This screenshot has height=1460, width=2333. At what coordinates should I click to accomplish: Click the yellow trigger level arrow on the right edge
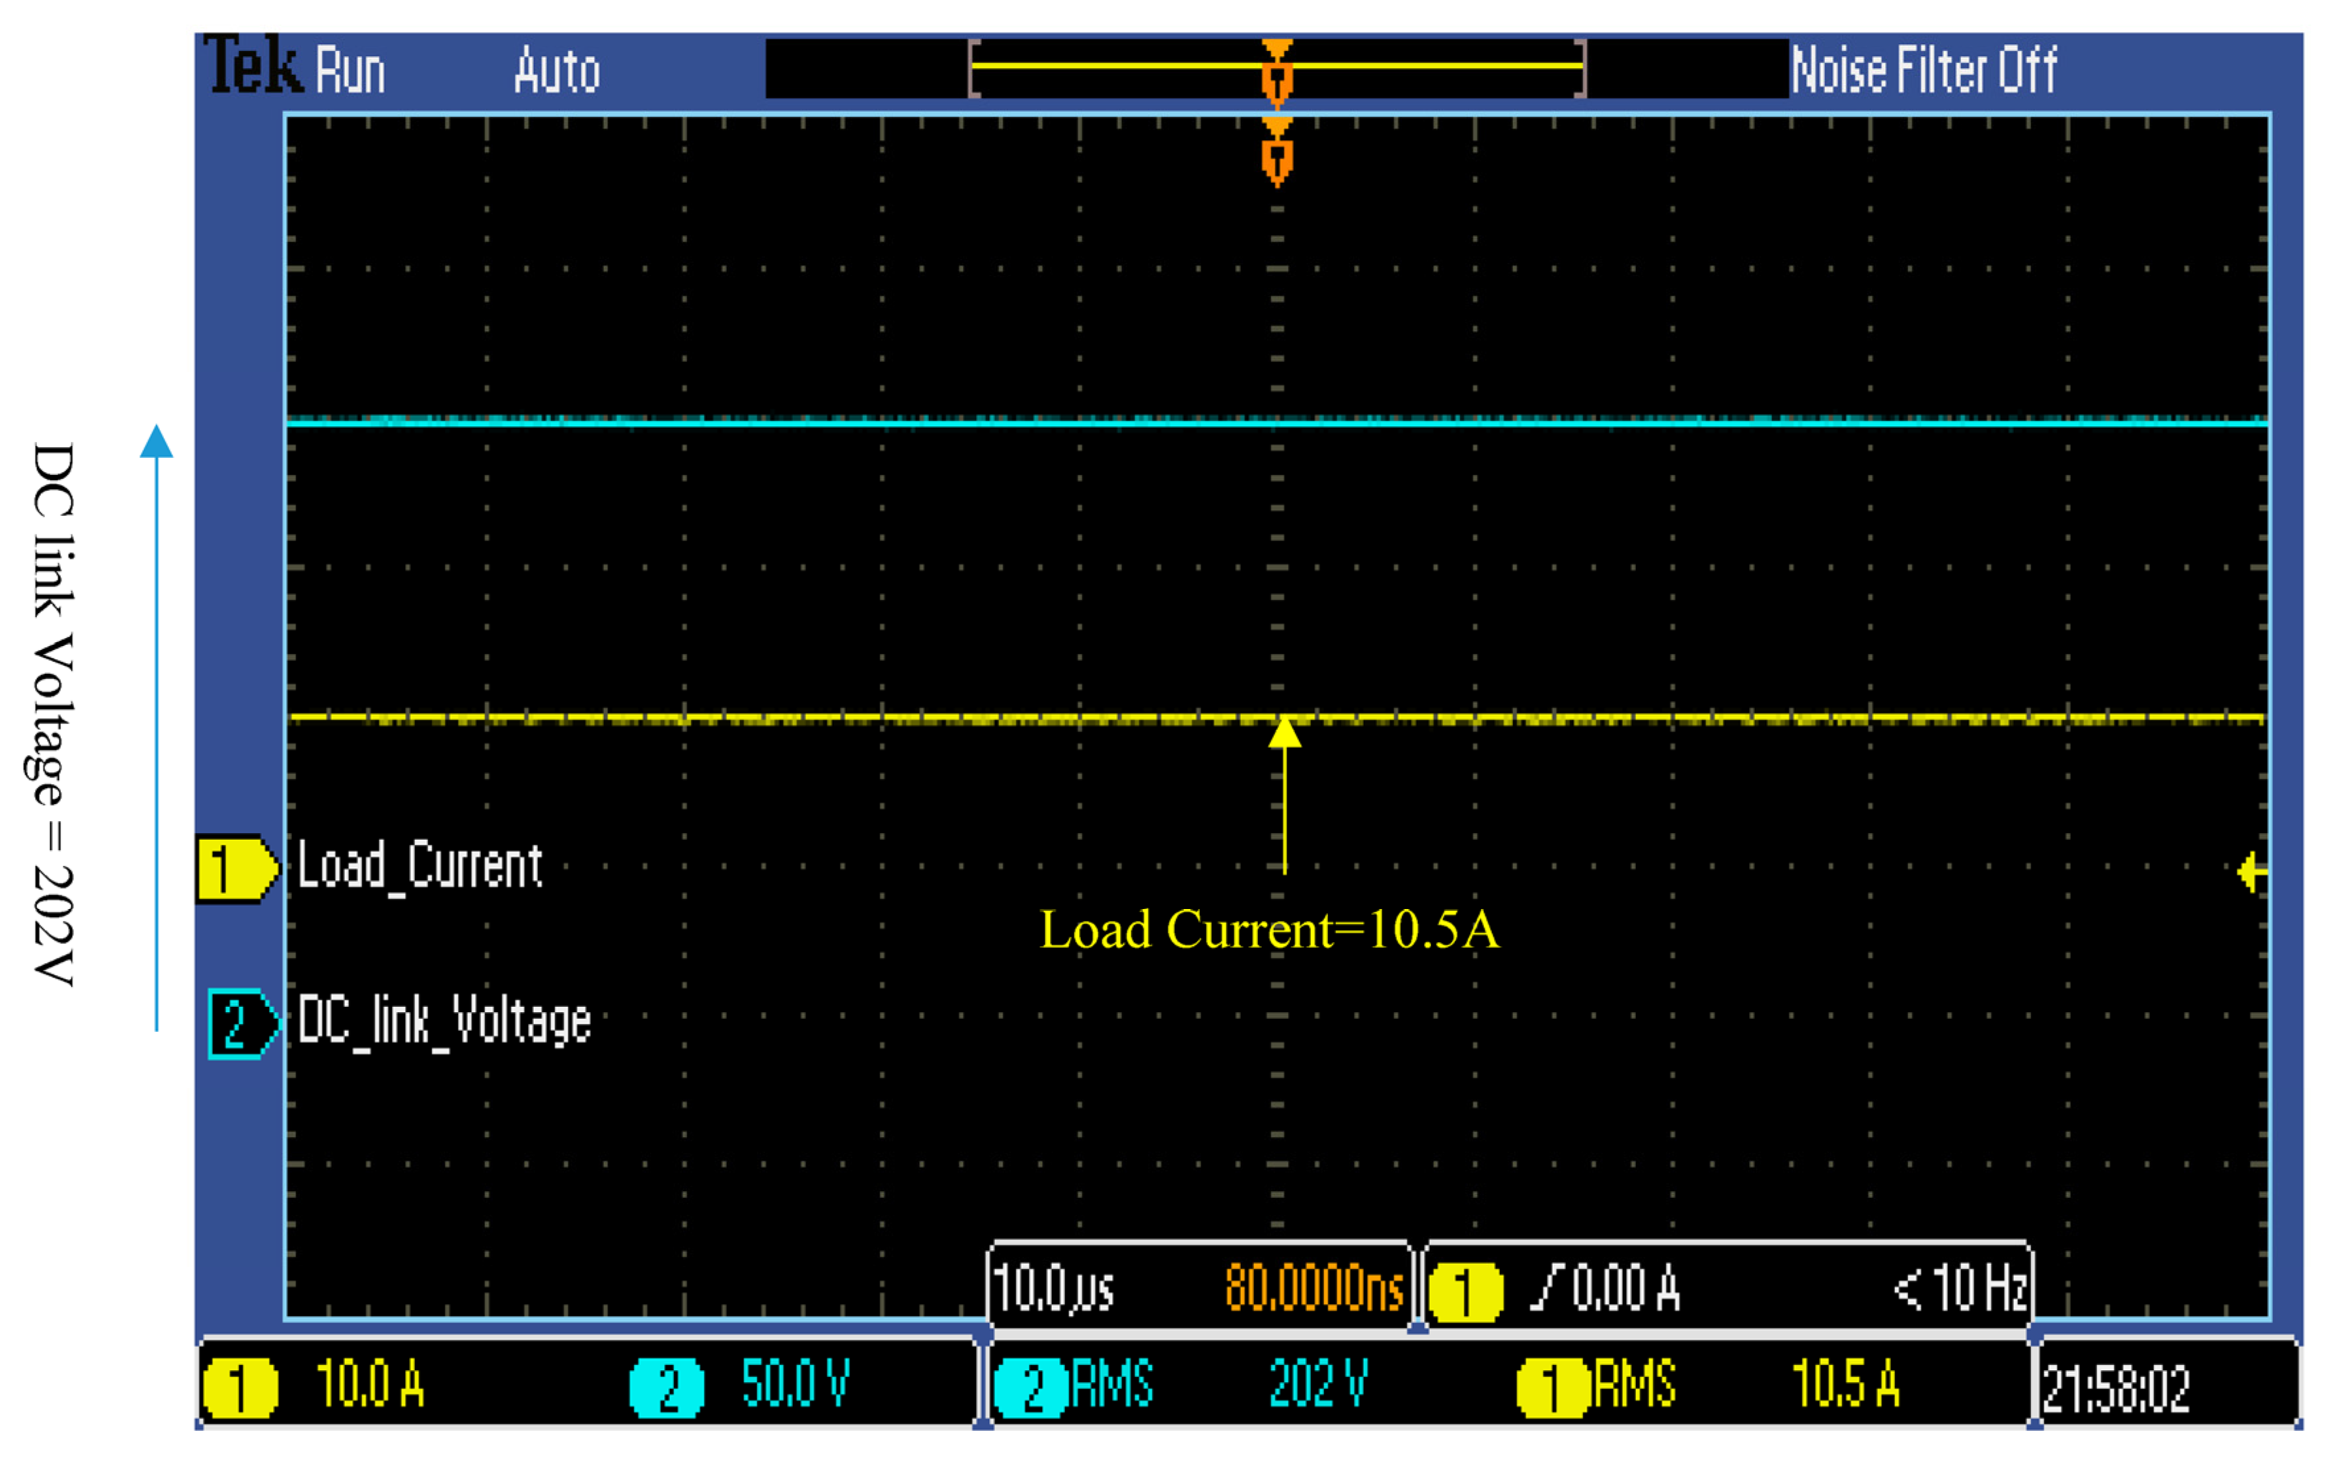2251,872
